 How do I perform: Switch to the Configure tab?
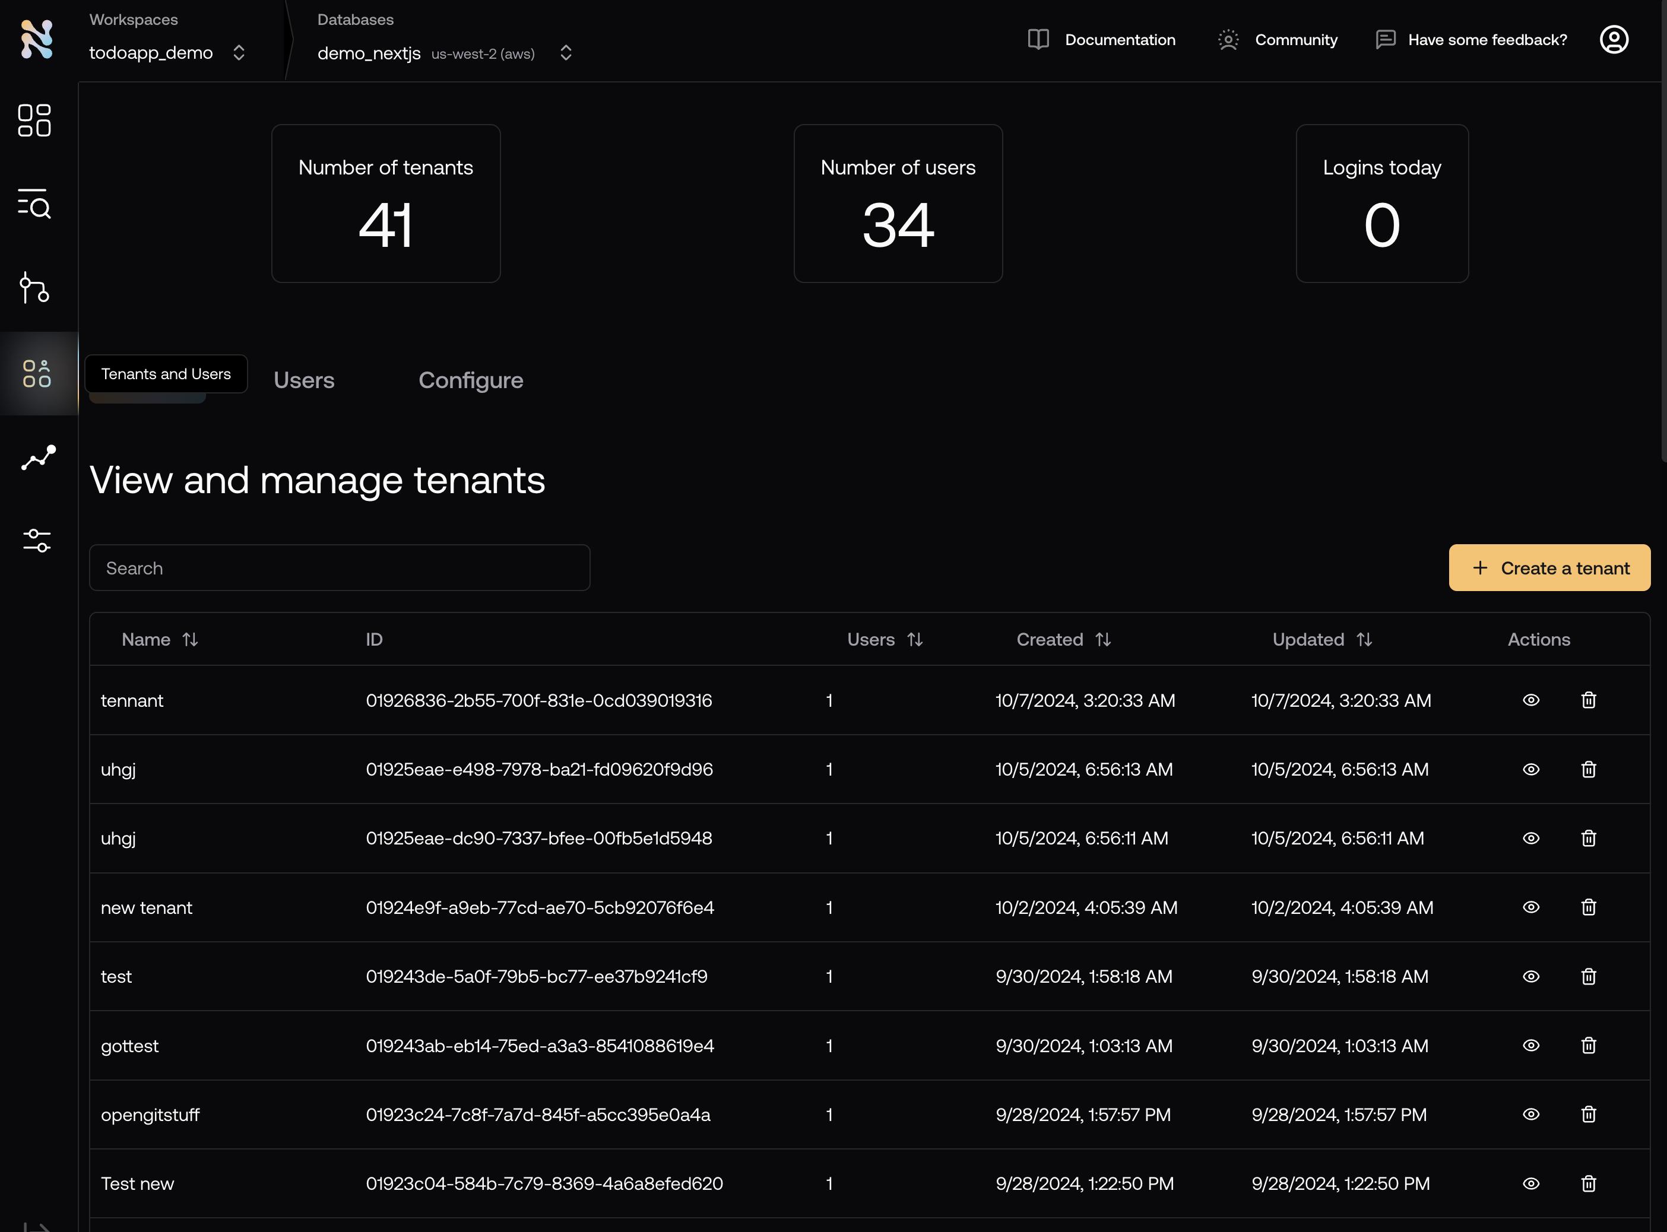[x=471, y=380]
